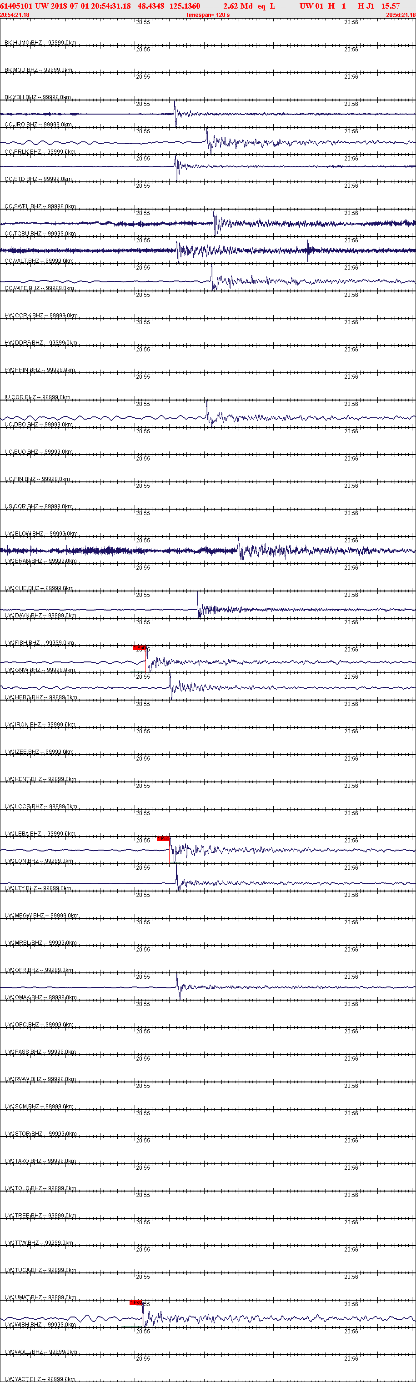416x1382 pixels.
Task: Select the CC.TCBU.BHZ station label
Action: pos(40,233)
